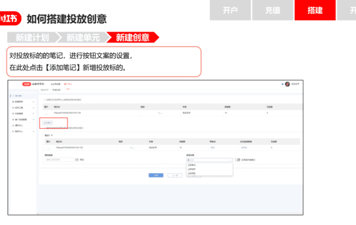
Task: Expand the fourth sidebar menu group chevron
Action: (x=33, y=114)
